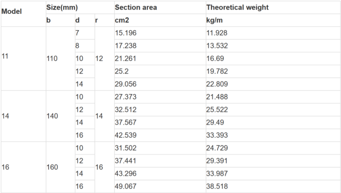Select section area cell 21.261
Image resolution: width=341 pixels, height=193 pixels.
point(126,59)
